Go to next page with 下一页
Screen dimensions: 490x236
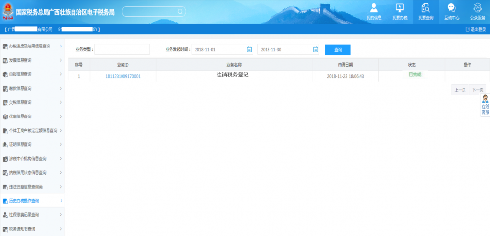477,90
